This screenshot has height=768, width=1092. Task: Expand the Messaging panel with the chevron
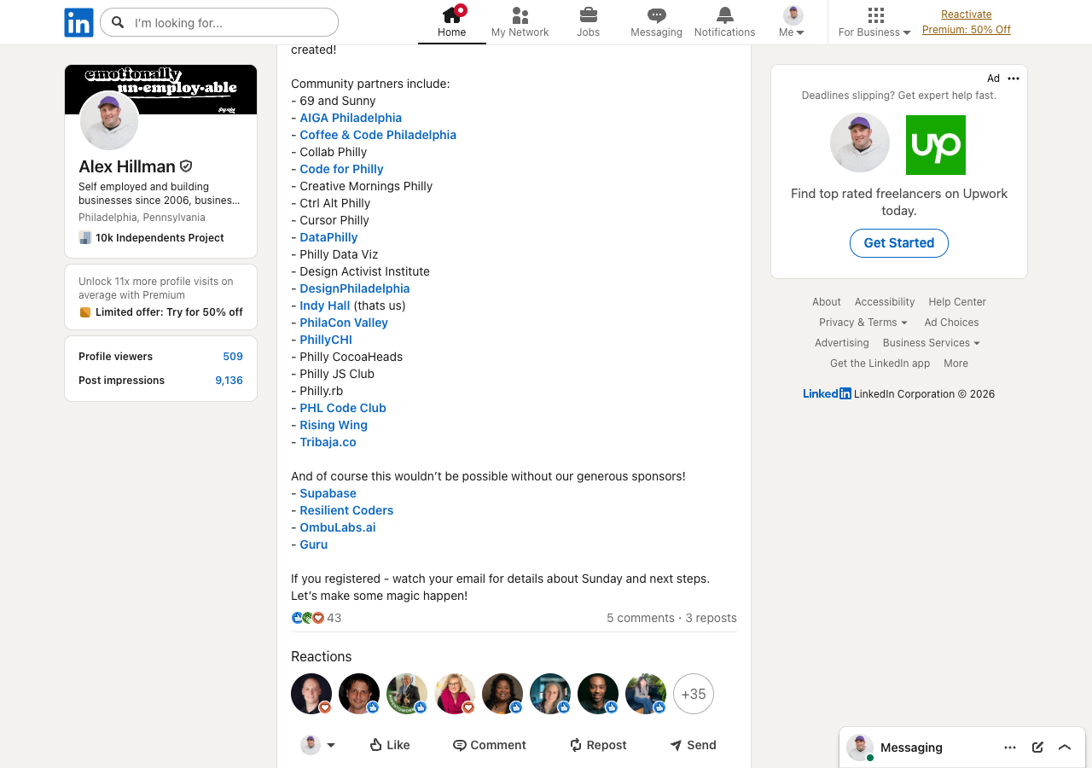(x=1065, y=748)
